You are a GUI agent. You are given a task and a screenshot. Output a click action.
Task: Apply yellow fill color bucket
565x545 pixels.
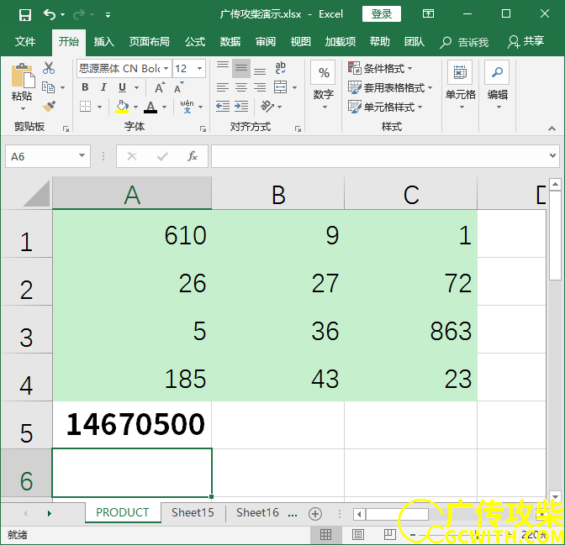coord(122,107)
